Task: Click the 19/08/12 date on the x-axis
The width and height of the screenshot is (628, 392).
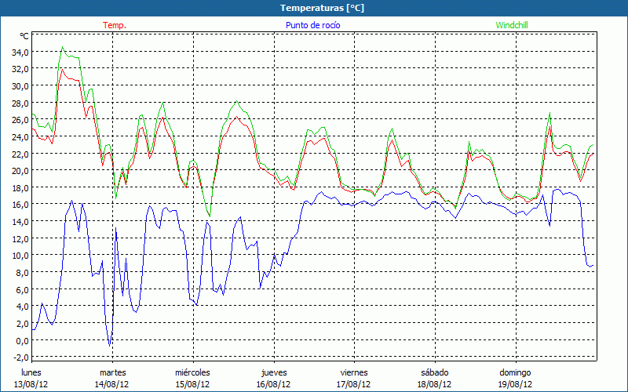Action: [x=515, y=384]
